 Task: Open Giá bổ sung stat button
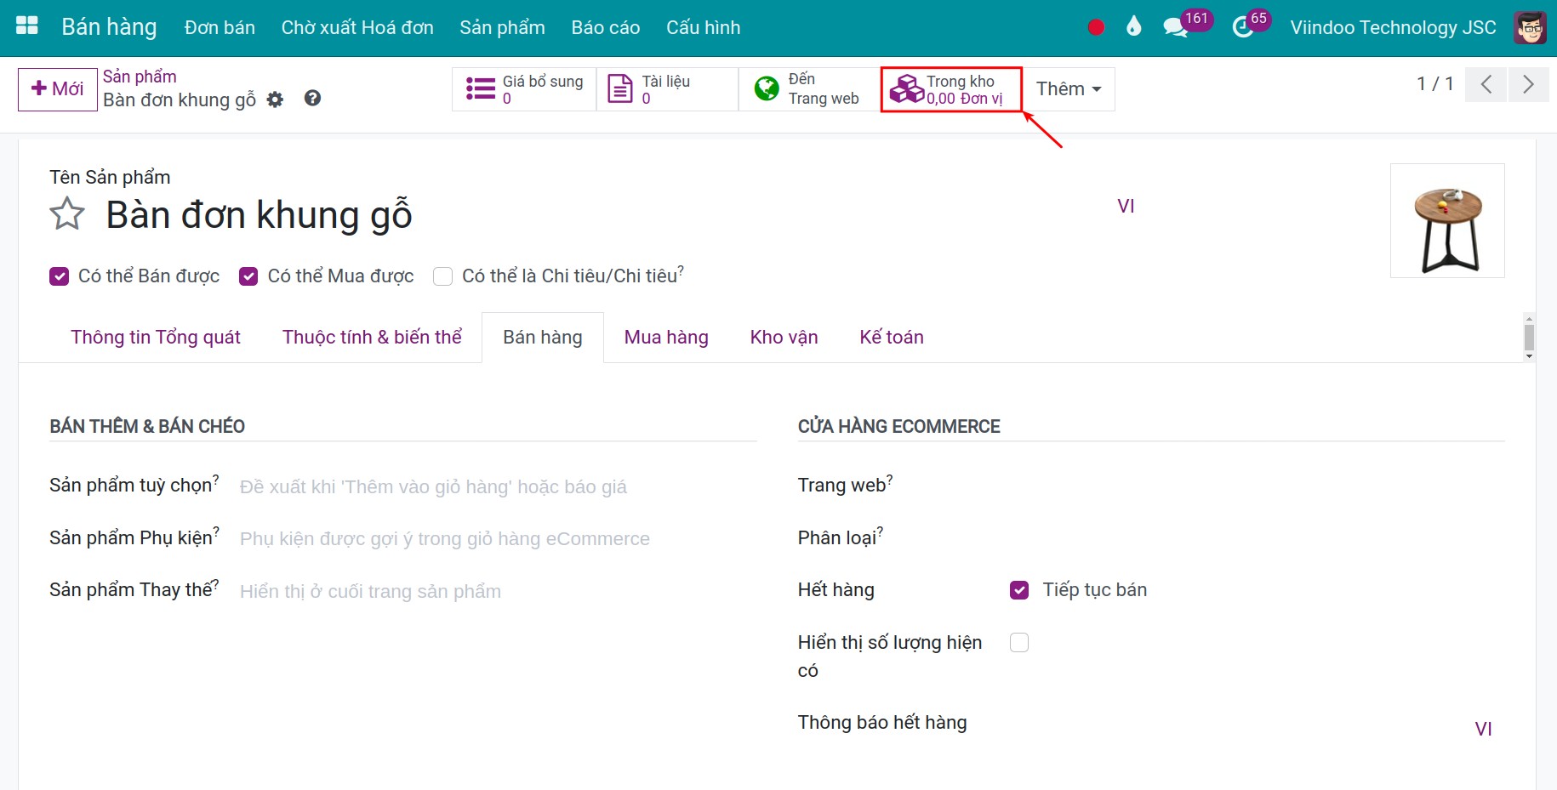click(524, 89)
